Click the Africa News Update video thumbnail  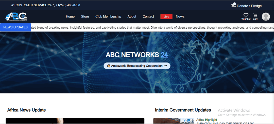point(75,121)
